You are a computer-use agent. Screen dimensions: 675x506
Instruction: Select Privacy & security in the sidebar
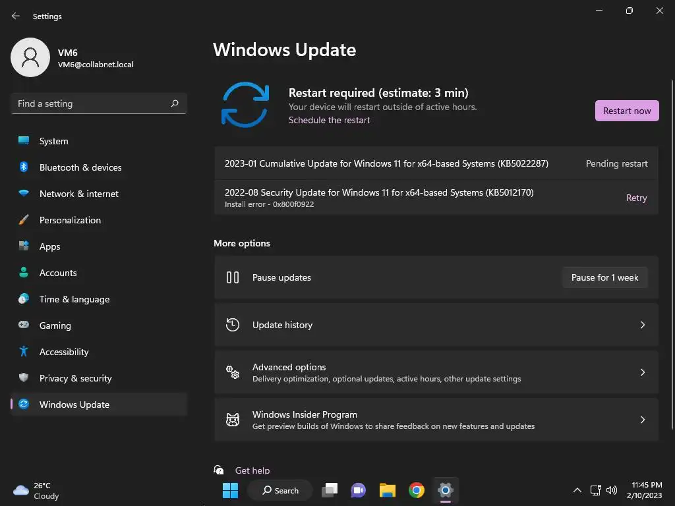pos(99,378)
